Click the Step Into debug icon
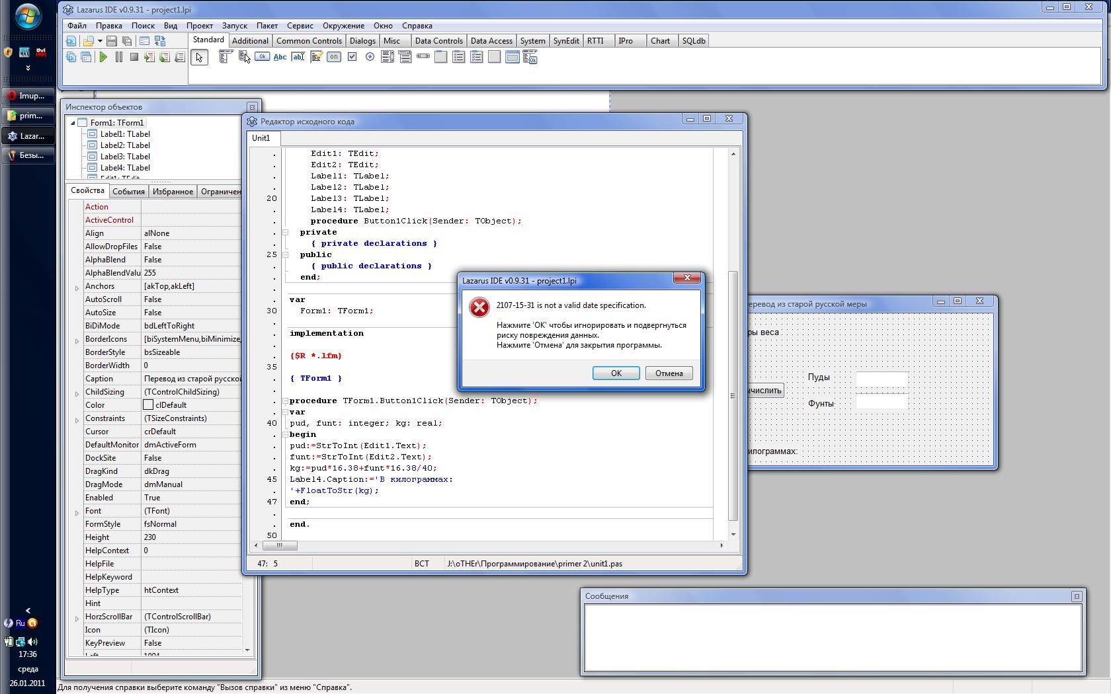Image resolution: width=1111 pixels, height=694 pixels. pyautogui.click(x=149, y=58)
